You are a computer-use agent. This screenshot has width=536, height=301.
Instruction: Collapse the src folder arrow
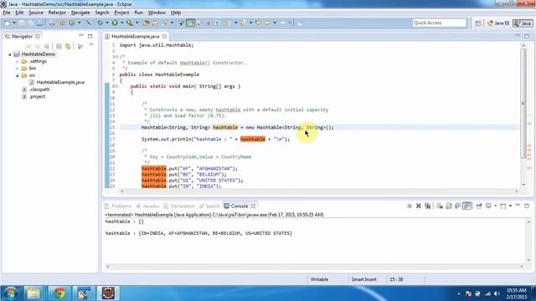(17, 75)
